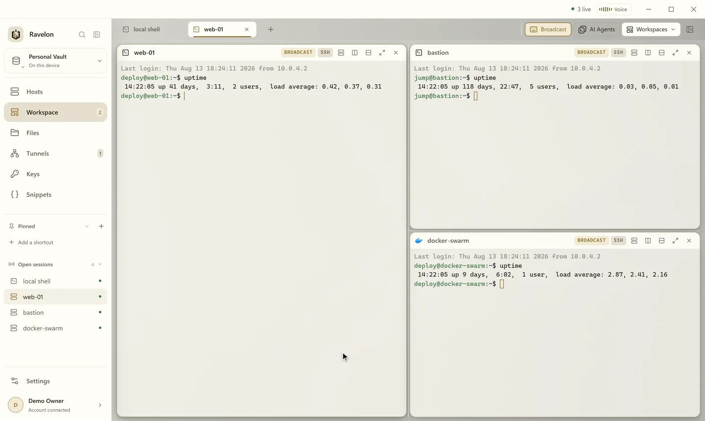Maximize the docker-swarm pane
Screen dimensions: 705x421
[675, 240]
